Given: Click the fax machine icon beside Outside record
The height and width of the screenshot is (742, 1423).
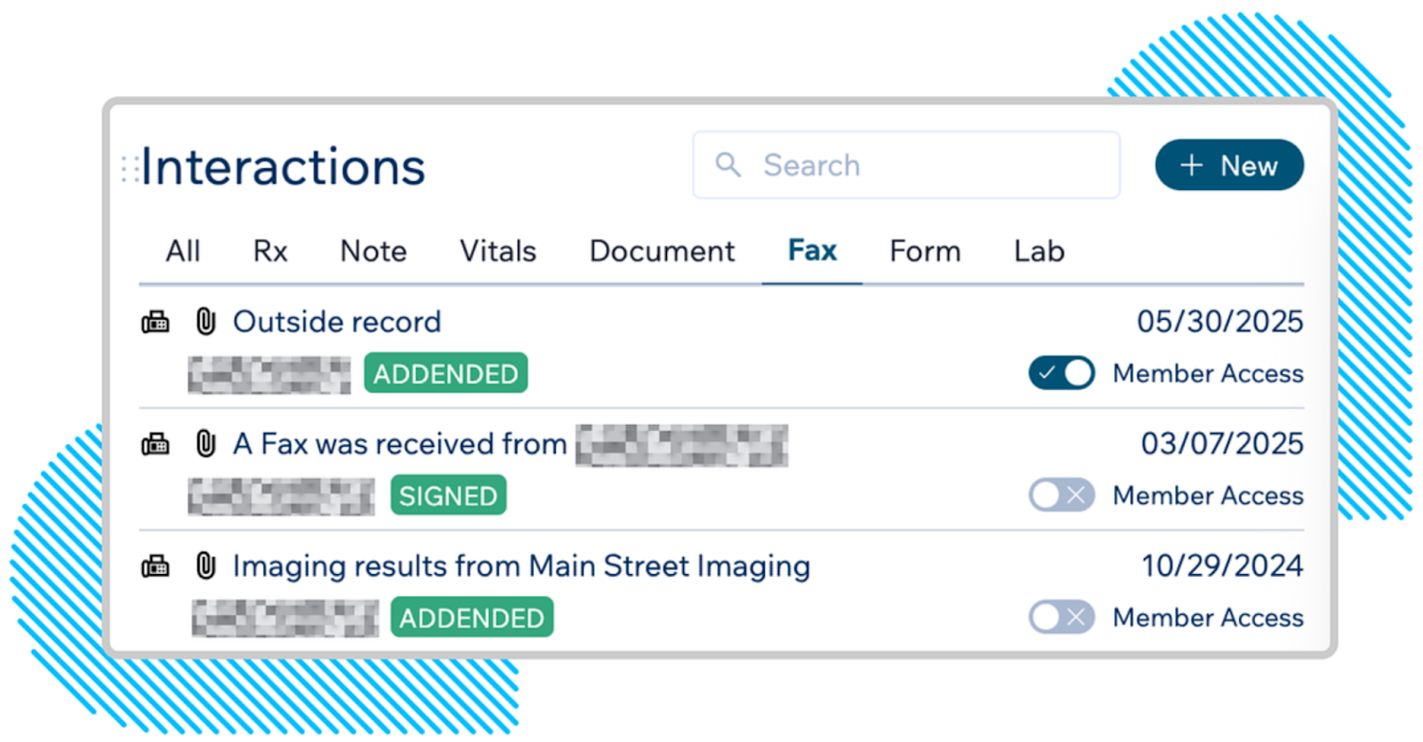Looking at the screenshot, I should point(156,322).
